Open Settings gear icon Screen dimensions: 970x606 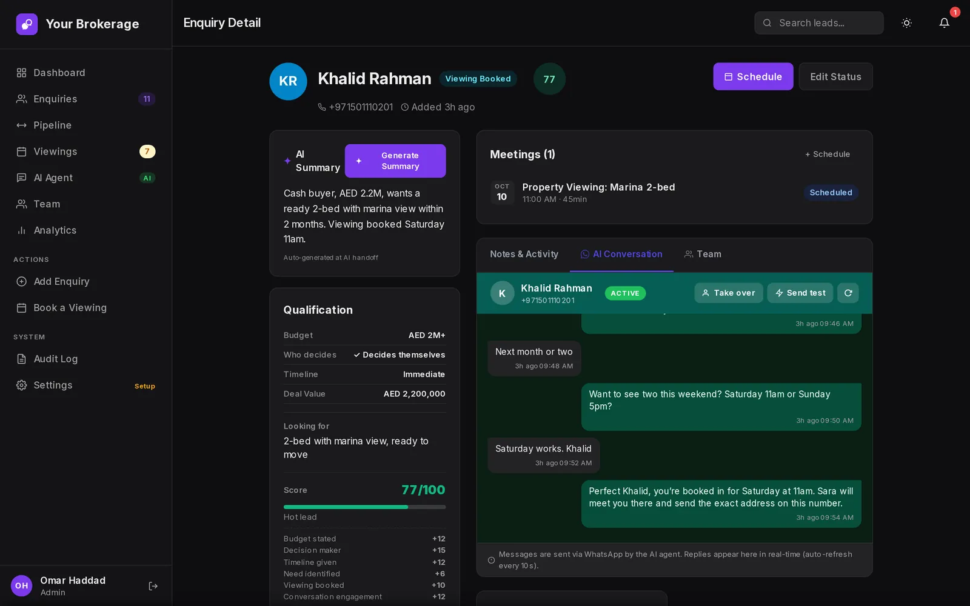point(22,385)
